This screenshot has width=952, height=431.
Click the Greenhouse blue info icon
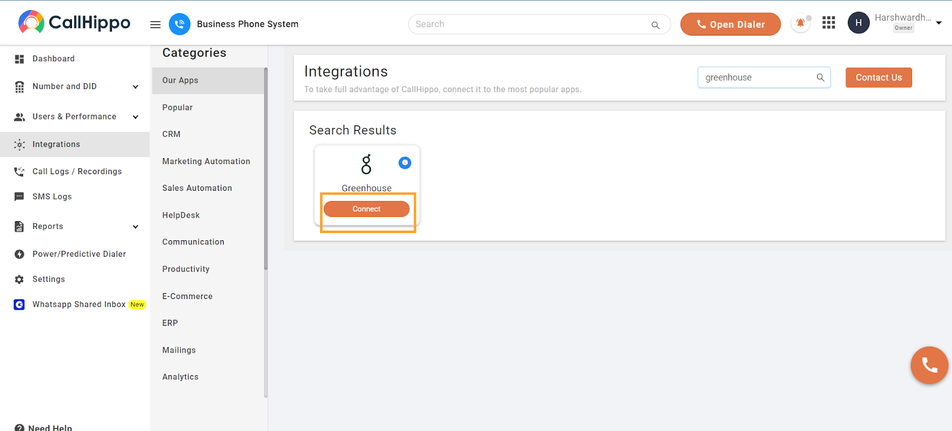[405, 162]
